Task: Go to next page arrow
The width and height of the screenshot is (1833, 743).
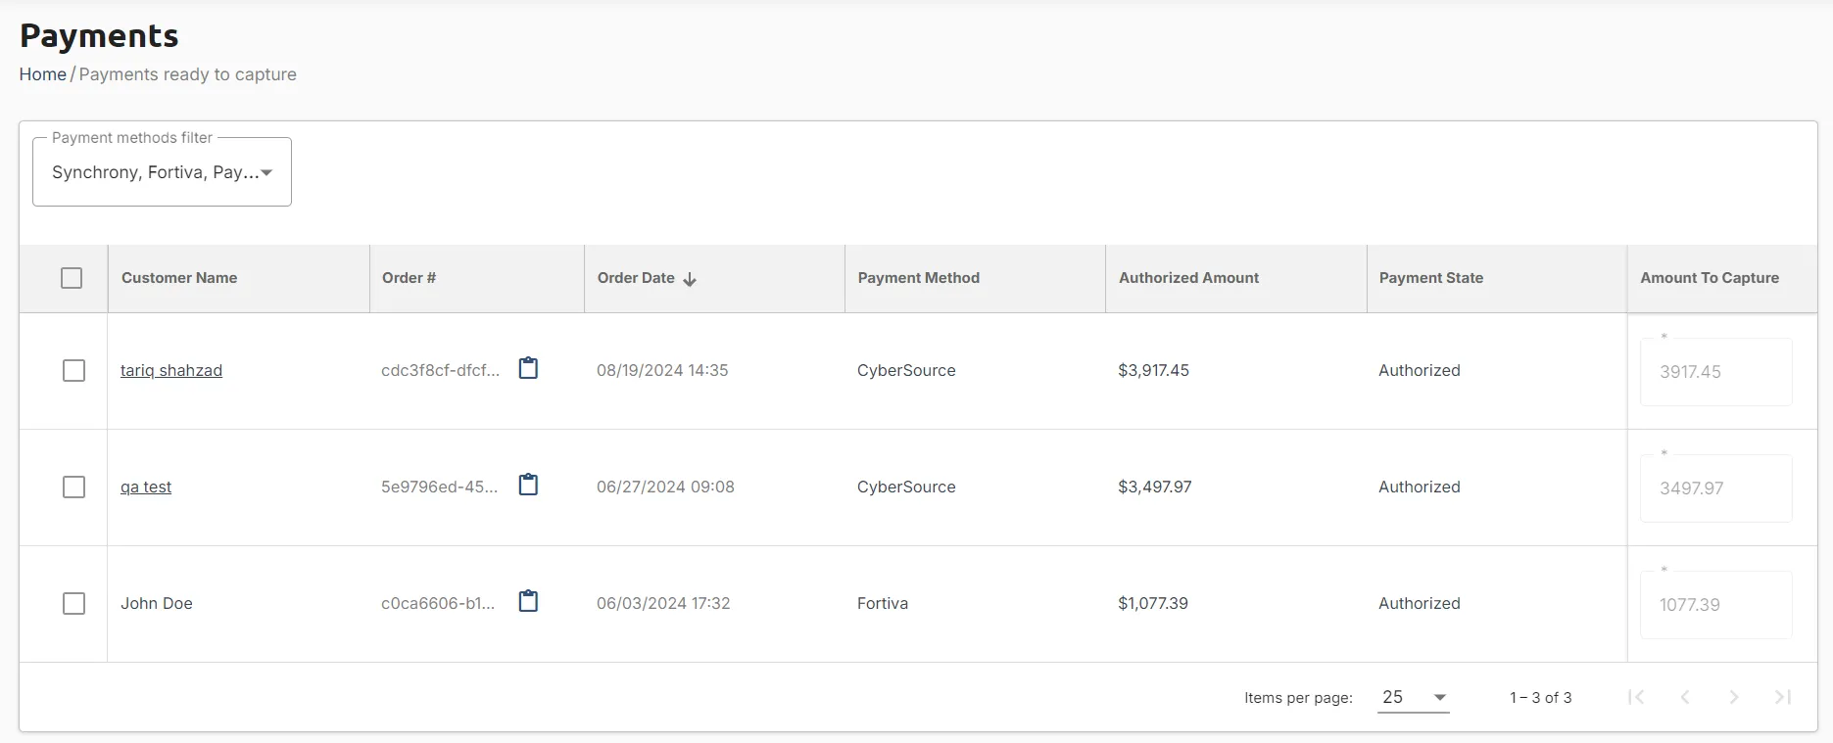Action: (1734, 697)
